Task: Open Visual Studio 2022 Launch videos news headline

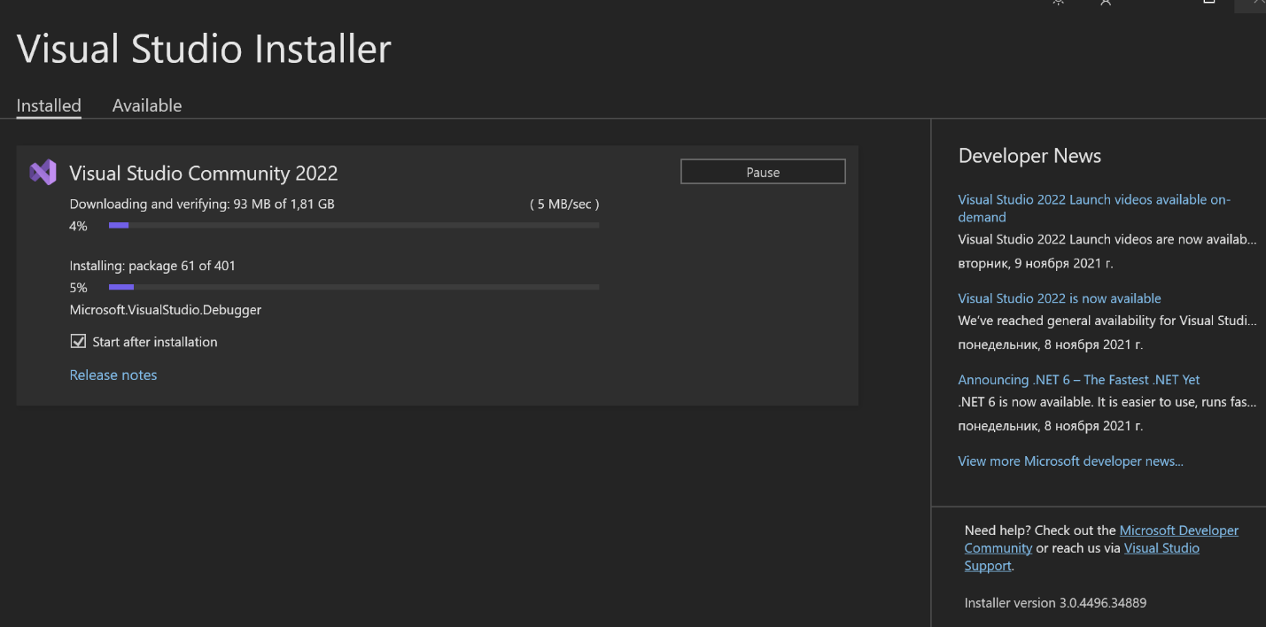Action: click(x=1094, y=208)
